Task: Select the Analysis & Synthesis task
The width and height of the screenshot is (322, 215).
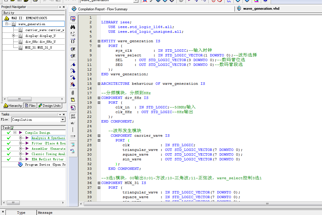Action: (48, 138)
